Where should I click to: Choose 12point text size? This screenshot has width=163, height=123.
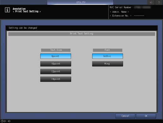click(56, 71)
